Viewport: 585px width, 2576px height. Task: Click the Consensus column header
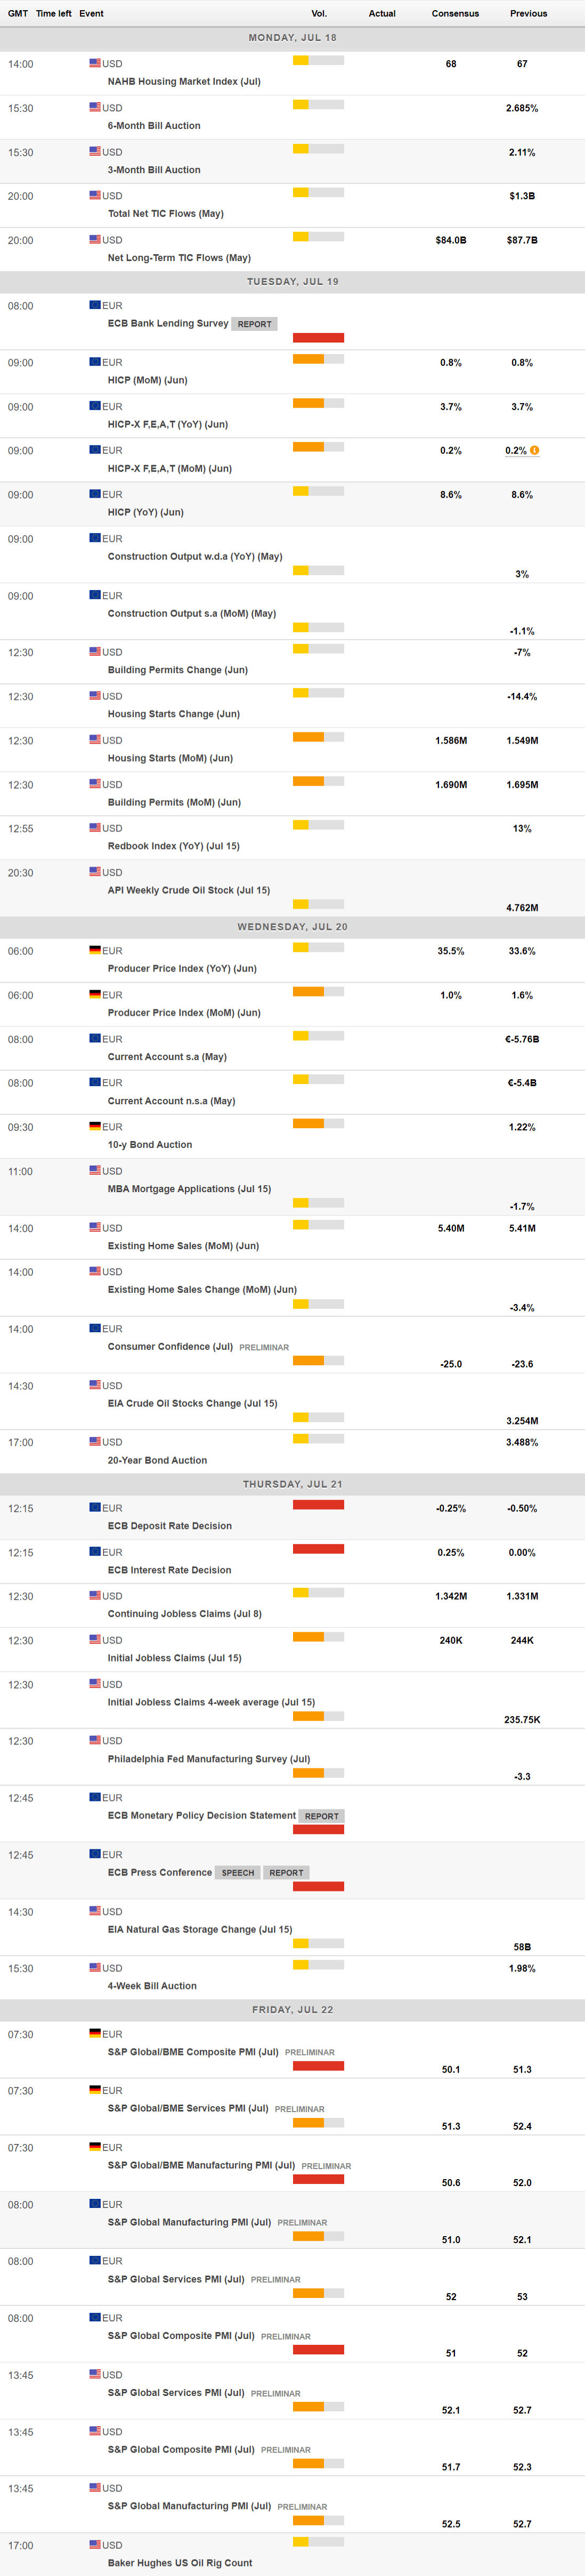pos(455,14)
